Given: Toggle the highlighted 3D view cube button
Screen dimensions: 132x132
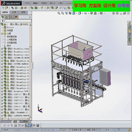Looking at the screenshot, I should point(30,125).
